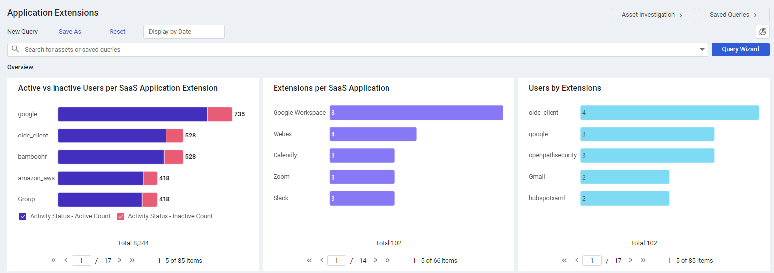
Task: Toggle Activity Status - Inactive Count checkbox
Action: coord(121,216)
